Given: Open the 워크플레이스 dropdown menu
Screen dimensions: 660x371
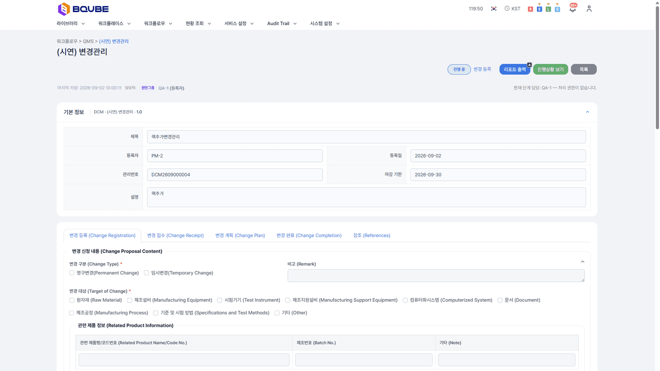Looking at the screenshot, I should click(x=114, y=23).
